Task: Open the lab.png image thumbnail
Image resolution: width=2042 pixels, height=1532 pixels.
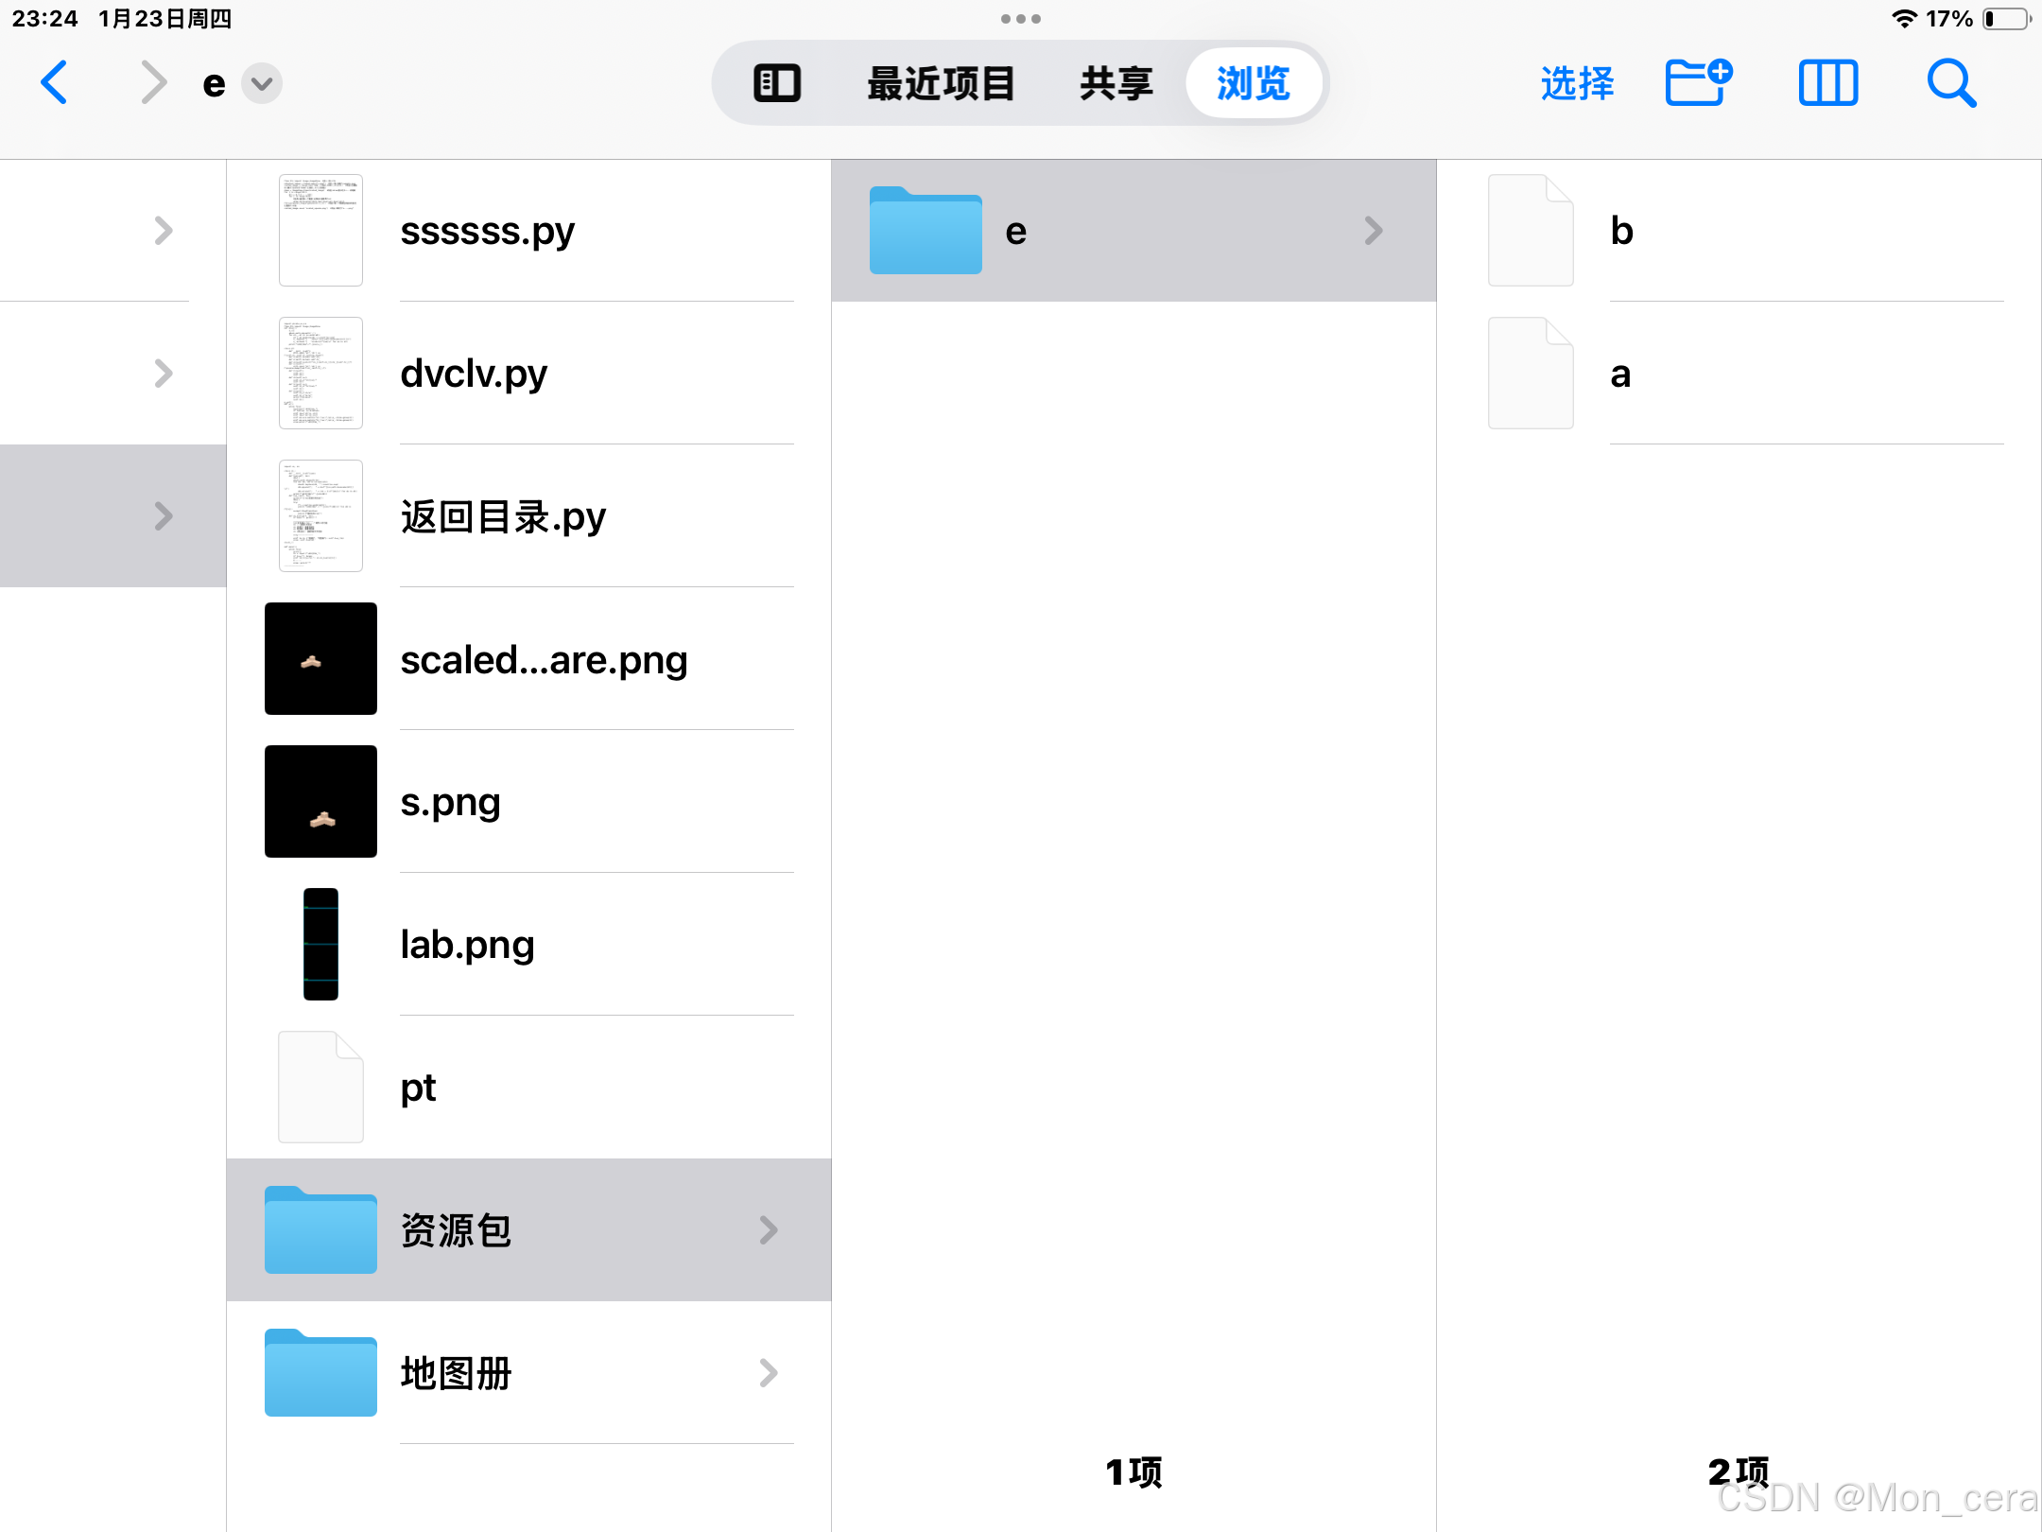Action: (320, 944)
